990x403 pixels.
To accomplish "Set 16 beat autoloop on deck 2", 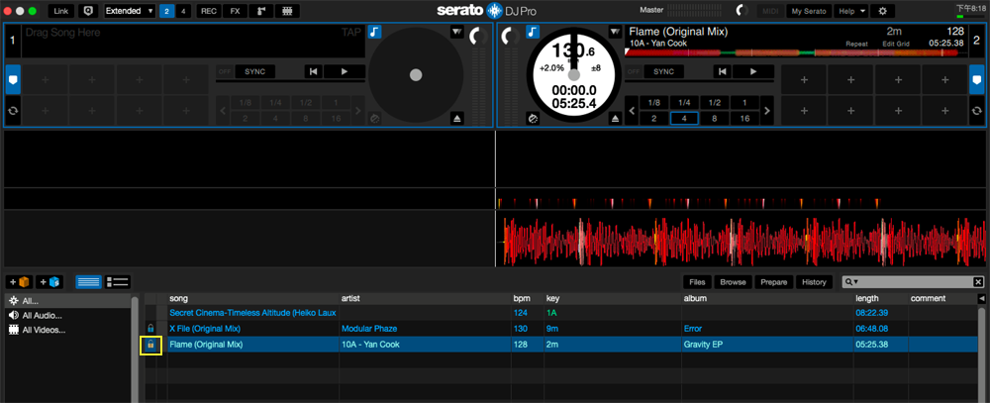I will pyautogui.click(x=745, y=118).
